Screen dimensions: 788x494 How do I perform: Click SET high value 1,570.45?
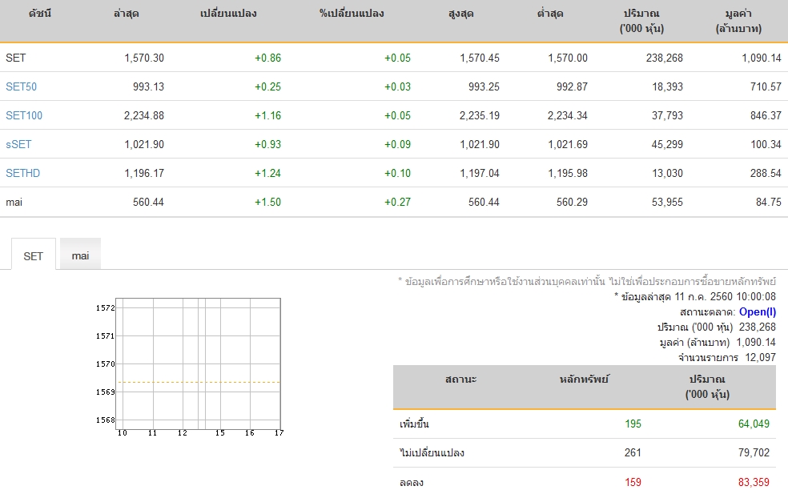click(x=480, y=58)
